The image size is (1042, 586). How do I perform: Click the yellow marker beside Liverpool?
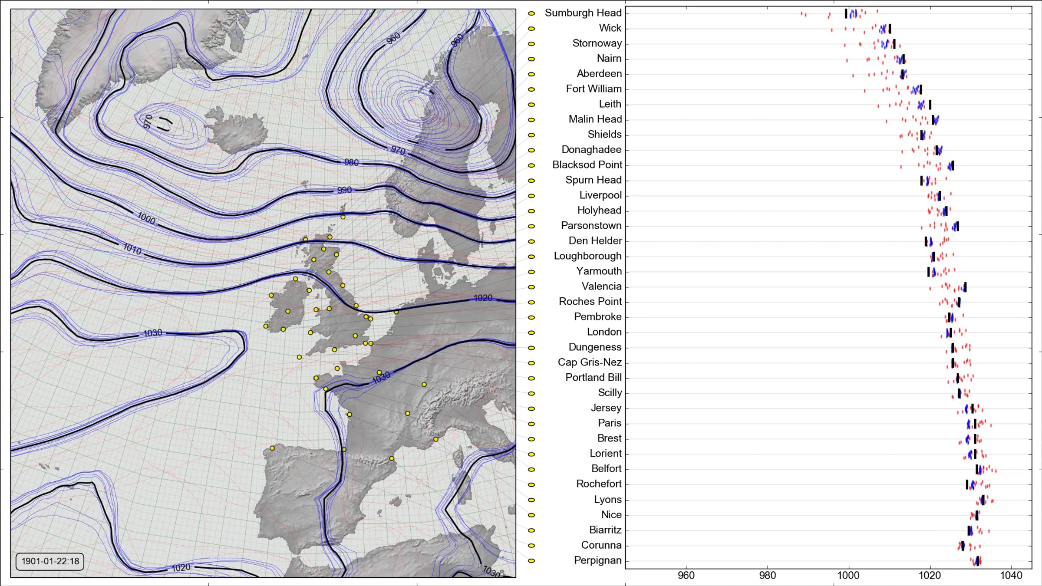point(531,196)
